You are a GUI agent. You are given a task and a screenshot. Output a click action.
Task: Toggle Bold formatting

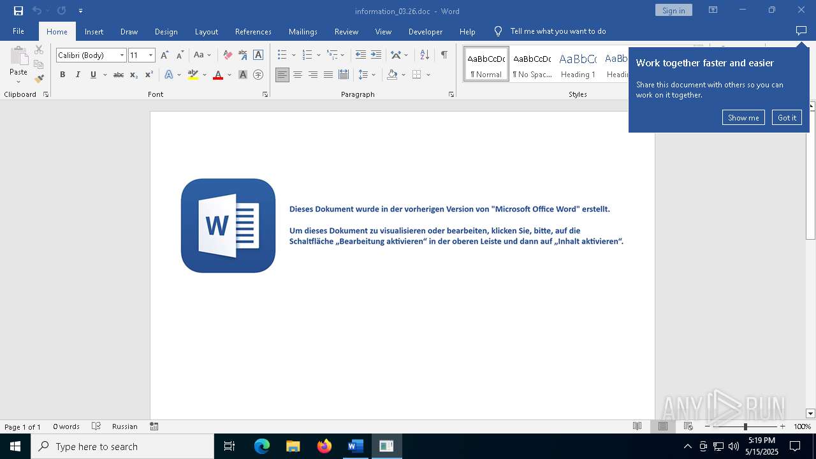62,75
